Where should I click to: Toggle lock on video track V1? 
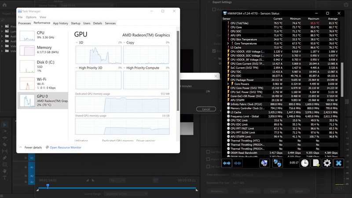26,158
